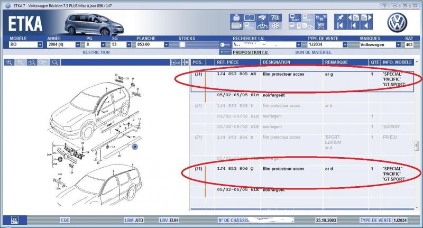Click the single shopping cart icon
This screenshot has width=423, height=228.
[321, 26]
